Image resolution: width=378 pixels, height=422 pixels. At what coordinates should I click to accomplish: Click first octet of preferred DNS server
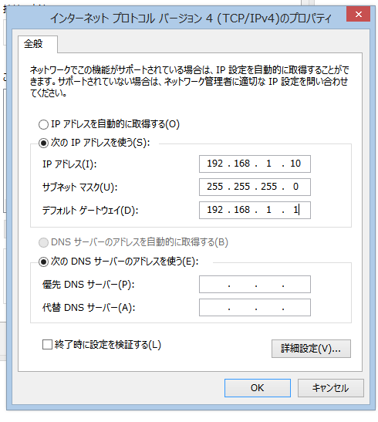[x=214, y=284]
